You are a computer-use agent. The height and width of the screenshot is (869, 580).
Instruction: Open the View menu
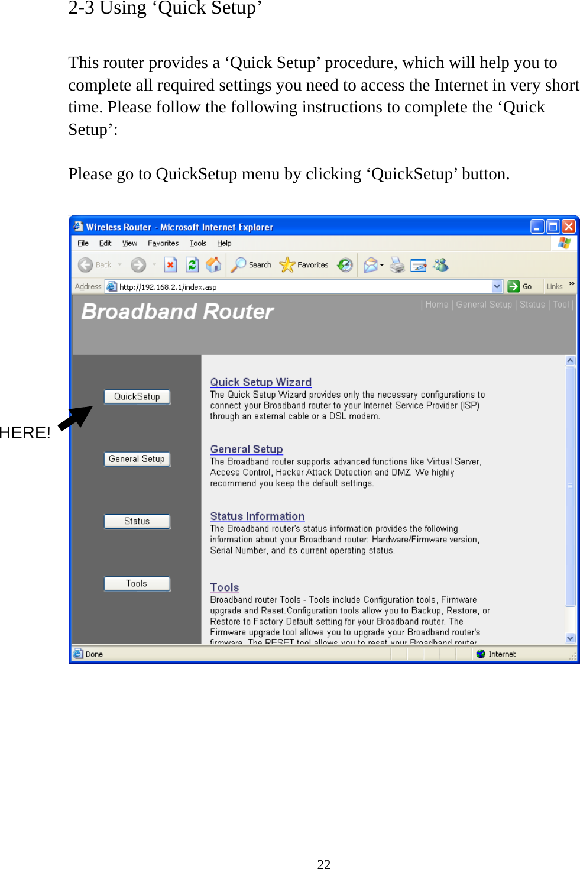point(129,243)
